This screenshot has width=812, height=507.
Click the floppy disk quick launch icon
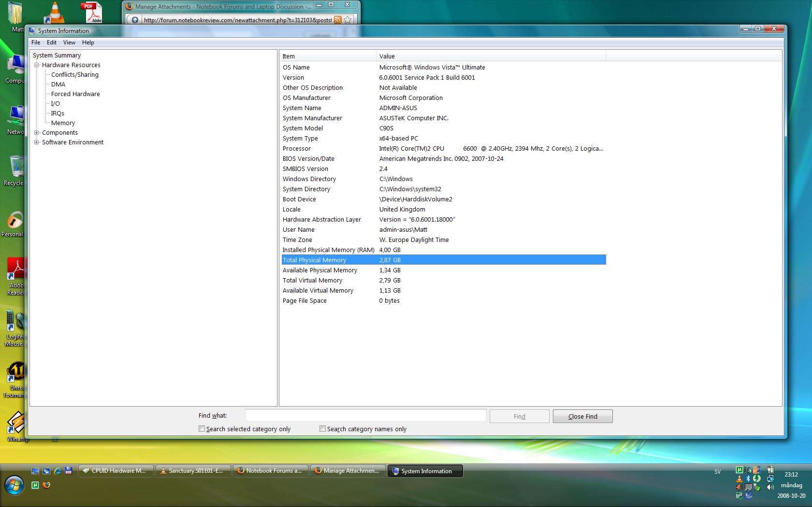click(69, 471)
